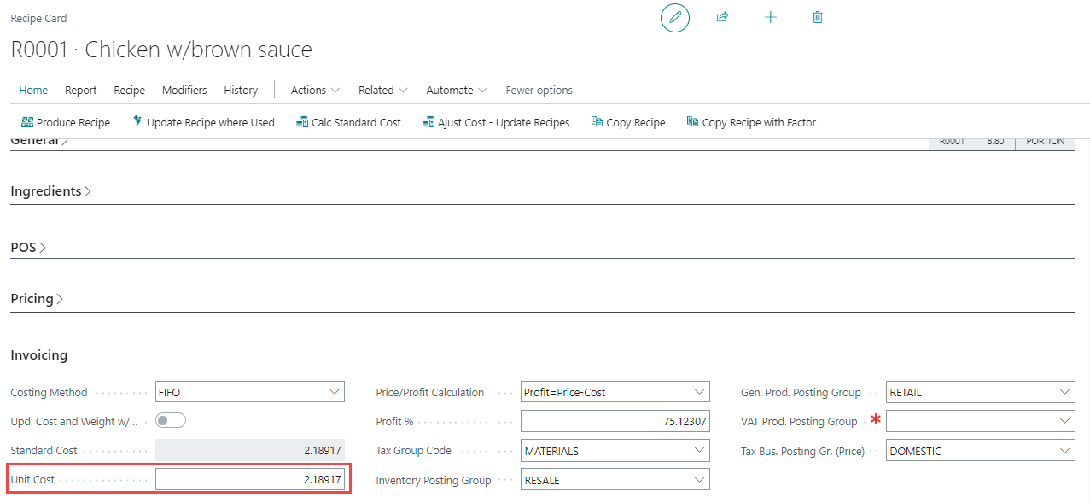
Task: Open the Costing Method dropdown
Action: tap(249, 392)
